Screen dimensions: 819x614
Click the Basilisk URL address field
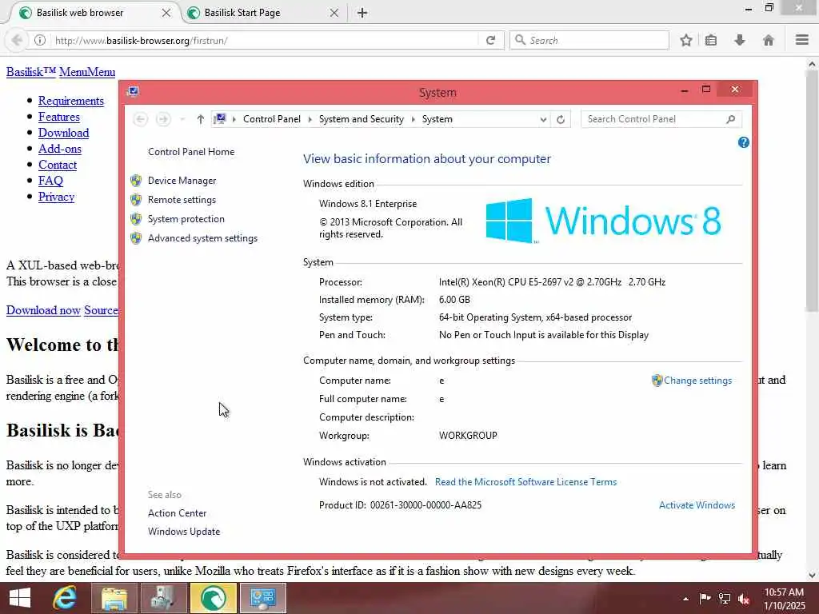click(265, 40)
